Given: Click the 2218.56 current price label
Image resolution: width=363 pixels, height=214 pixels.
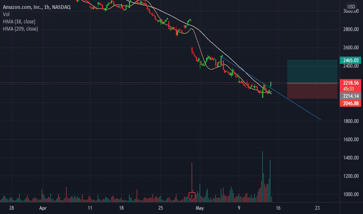Looking at the screenshot, I should [350, 83].
